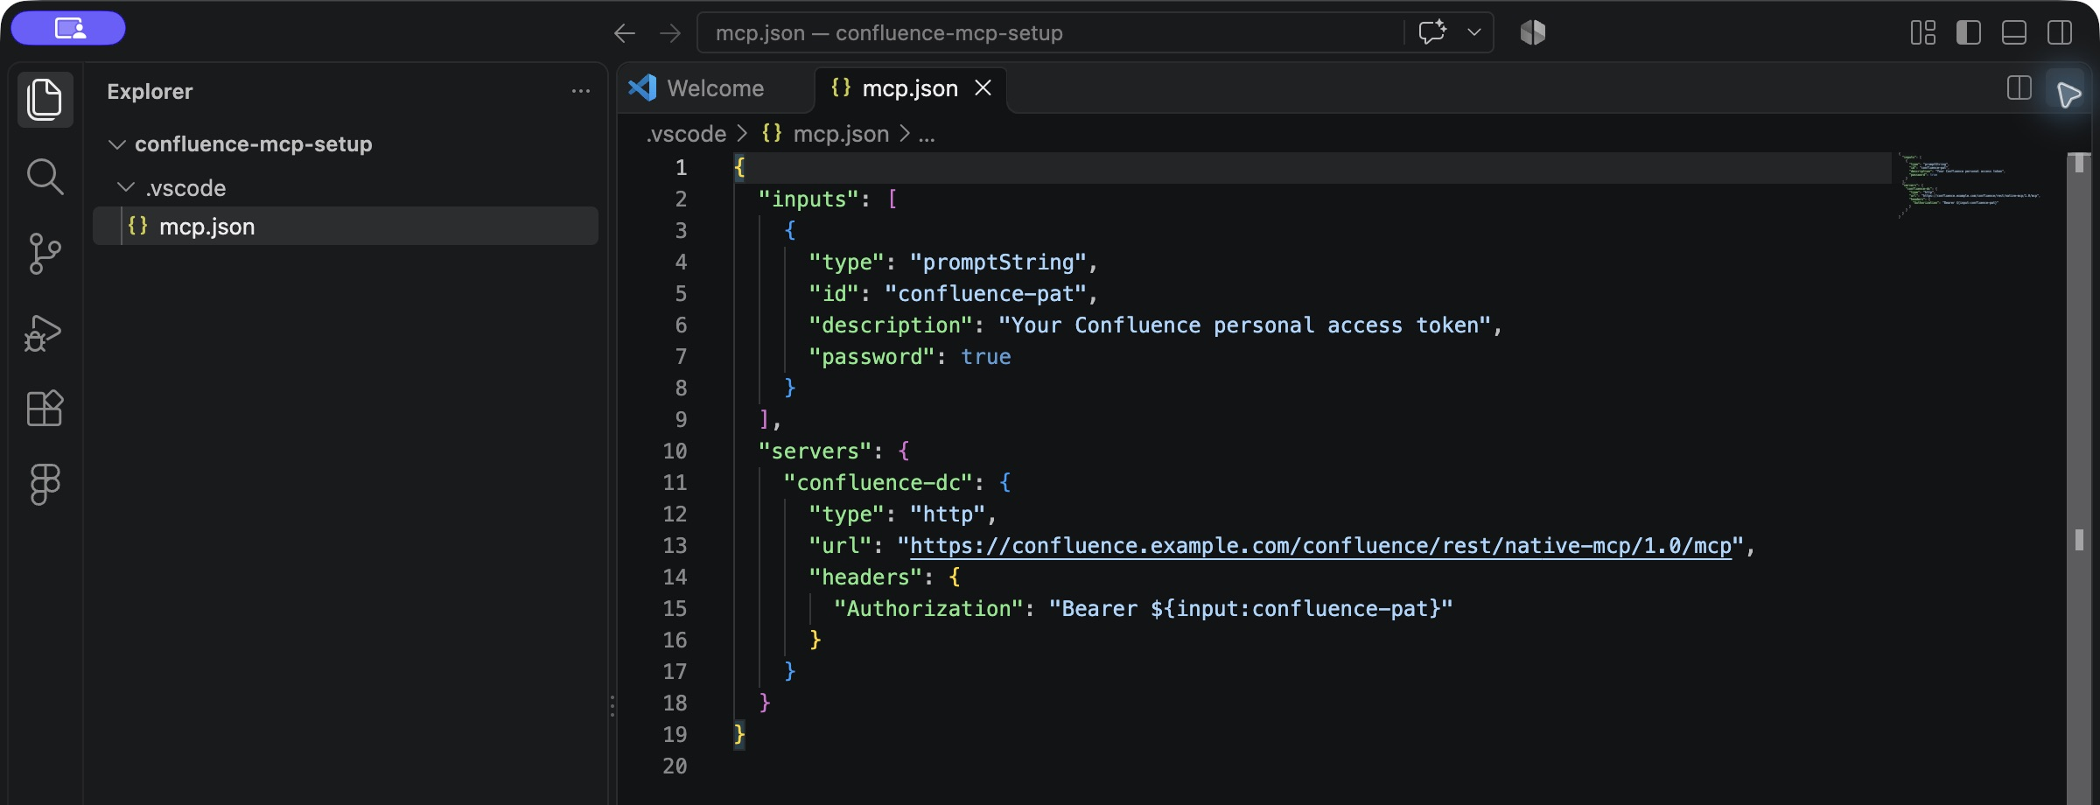
Task: Click the "headers" key
Action: (x=865, y=577)
